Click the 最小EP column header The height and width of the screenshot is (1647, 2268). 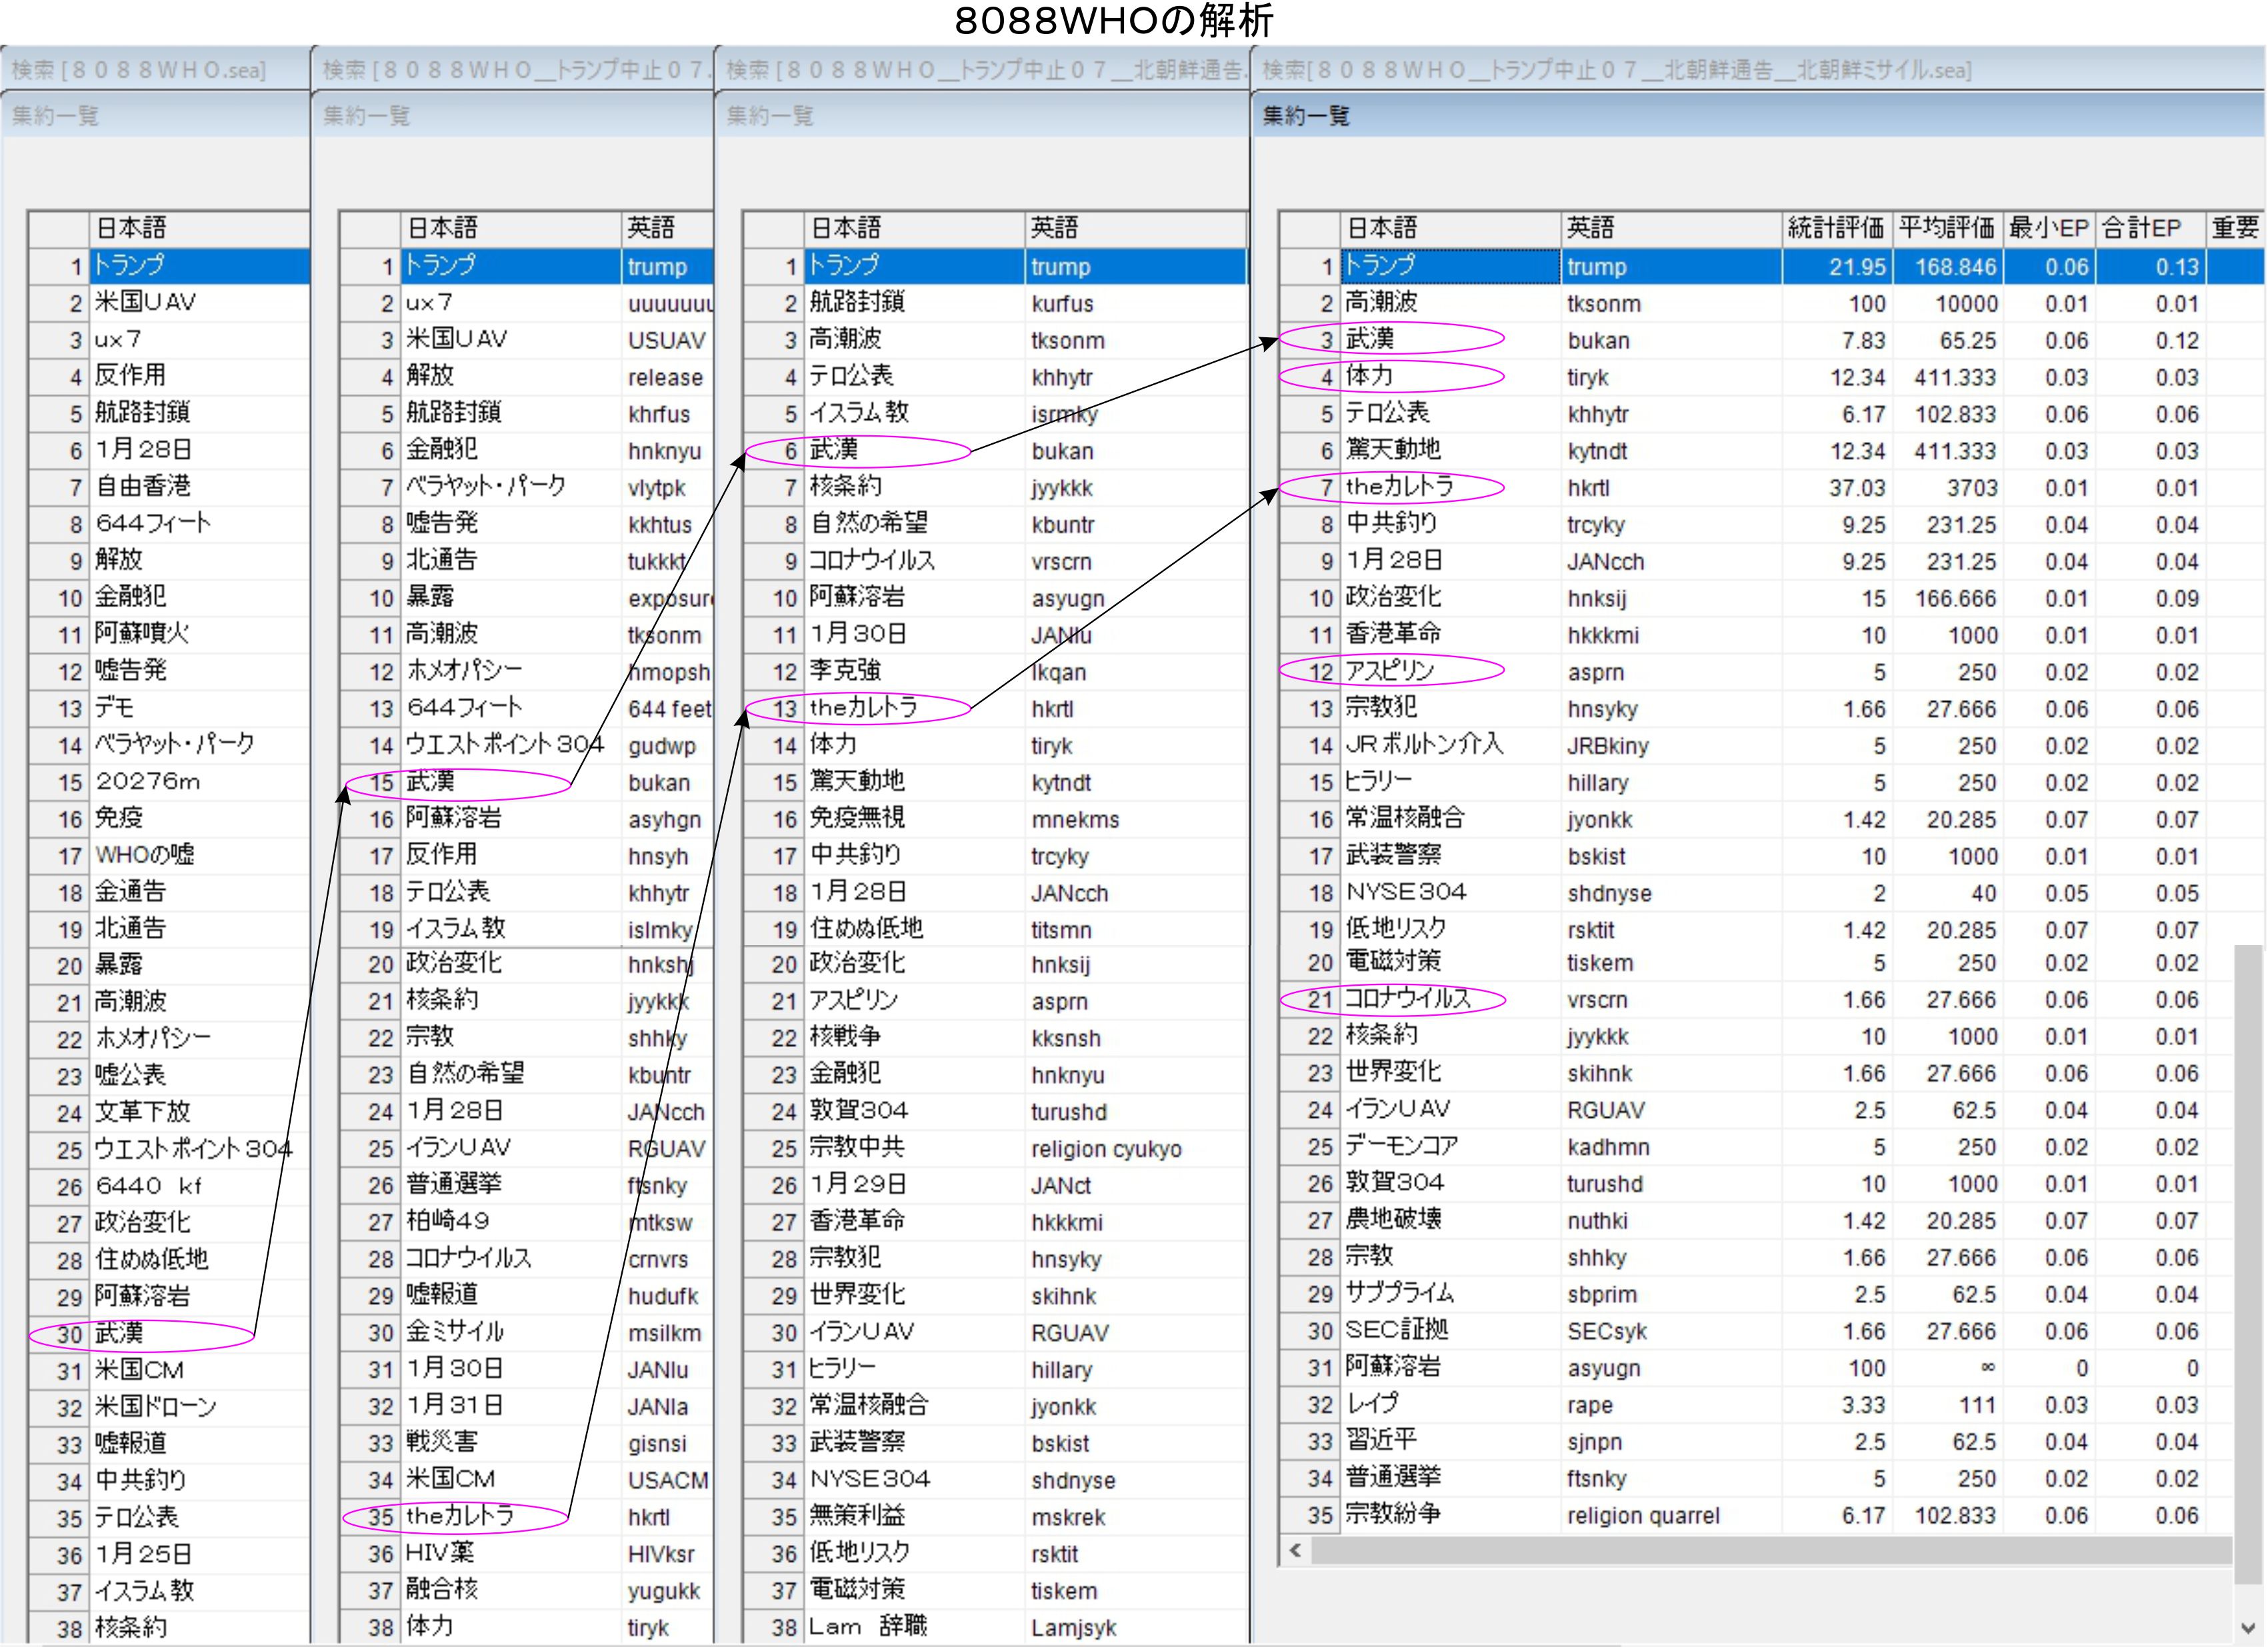(x=2048, y=228)
